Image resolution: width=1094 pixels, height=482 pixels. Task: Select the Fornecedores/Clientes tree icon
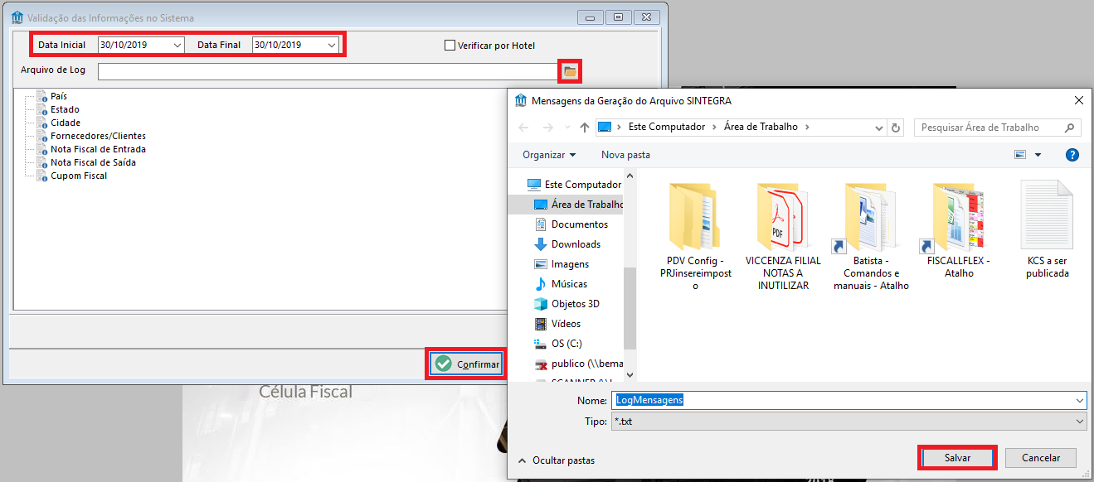[x=42, y=136]
